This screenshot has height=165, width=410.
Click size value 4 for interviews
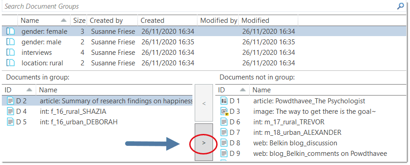pyautogui.click(x=82, y=53)
